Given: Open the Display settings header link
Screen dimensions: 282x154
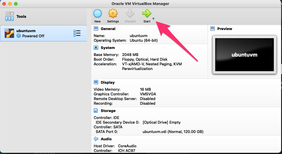Looking at the screenshot, I should coord(108,83).
